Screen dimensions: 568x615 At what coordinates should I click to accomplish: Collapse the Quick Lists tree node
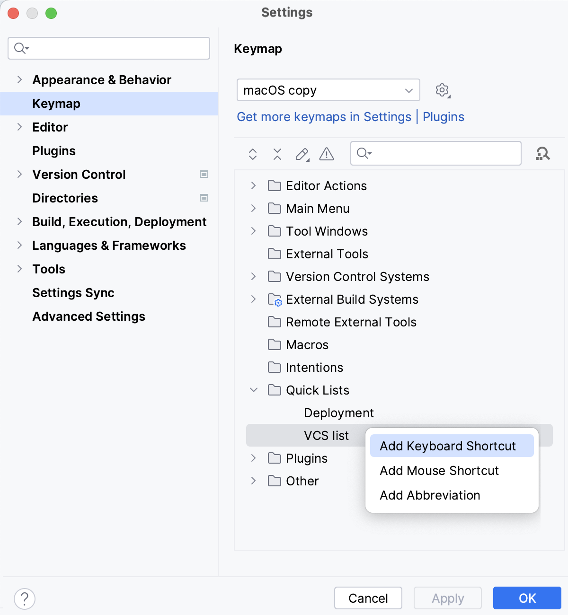[253, 390]
